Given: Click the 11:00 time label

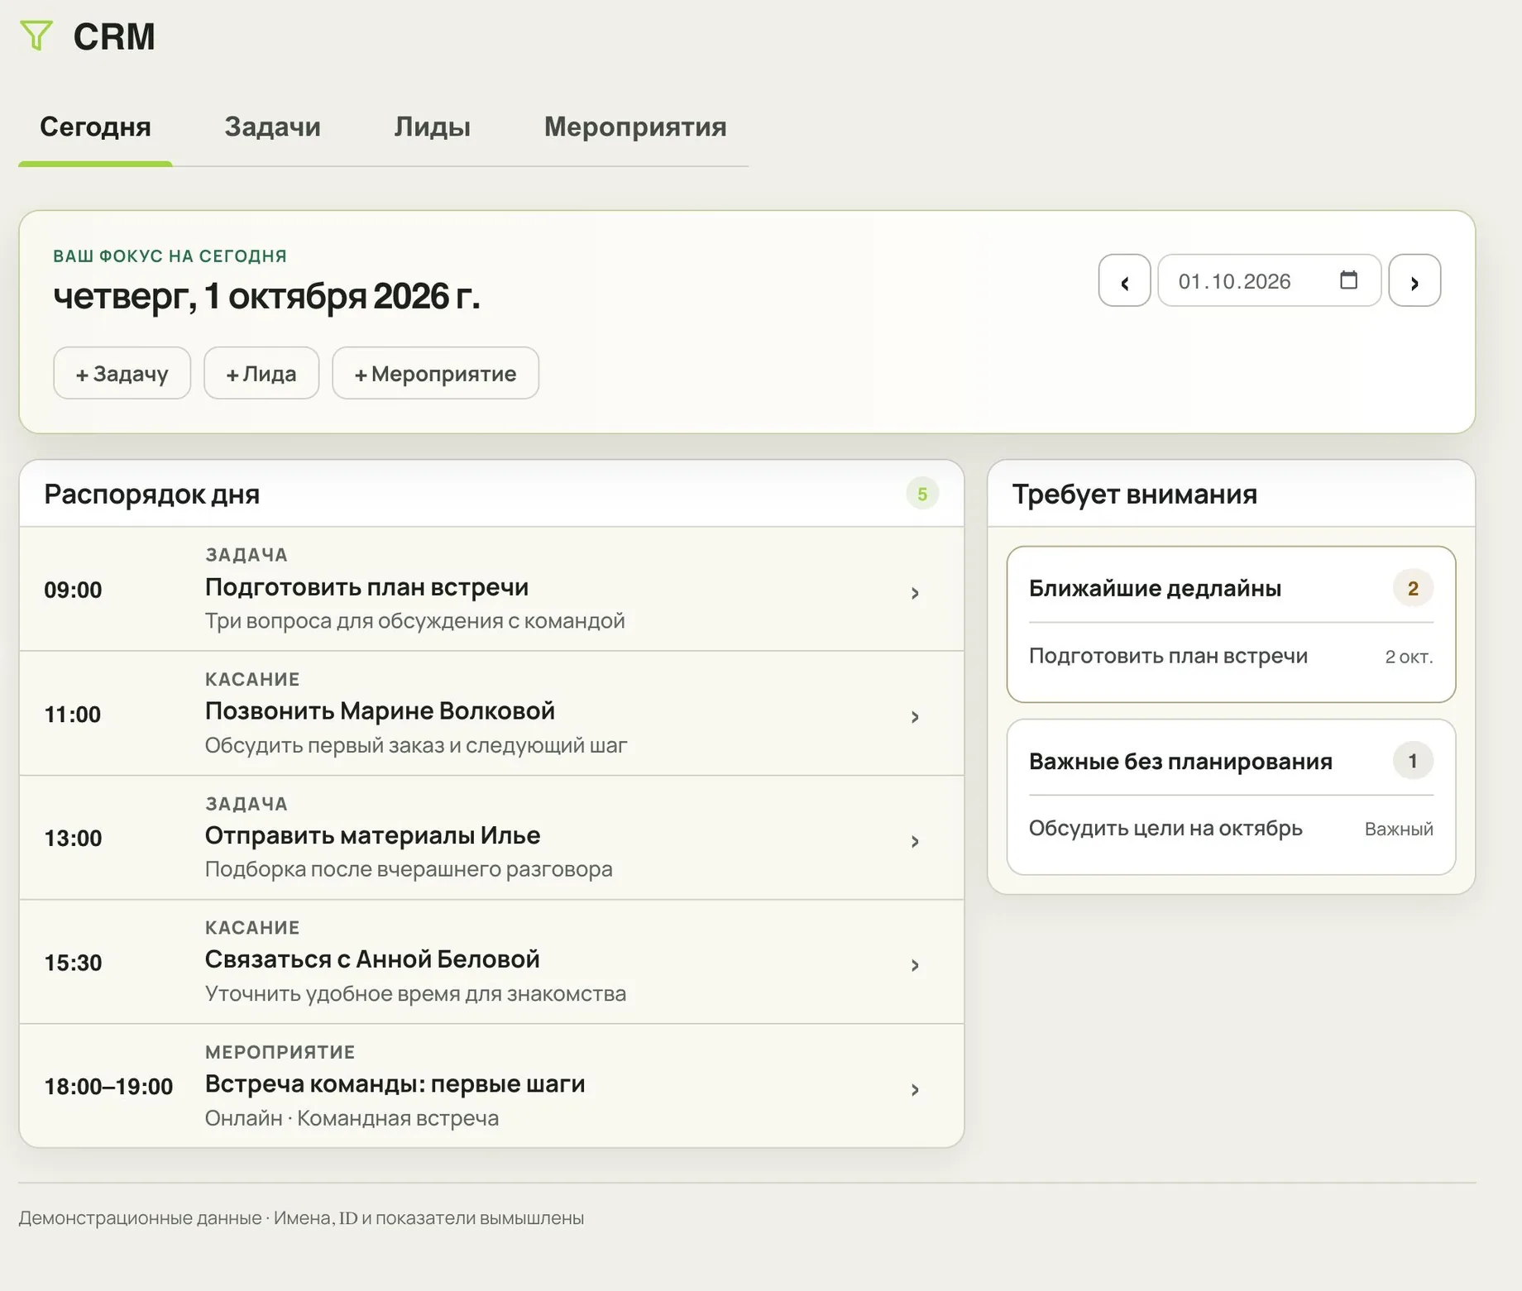Looking at the screenshot, I should pyautogui.click(x=73, y=715).
